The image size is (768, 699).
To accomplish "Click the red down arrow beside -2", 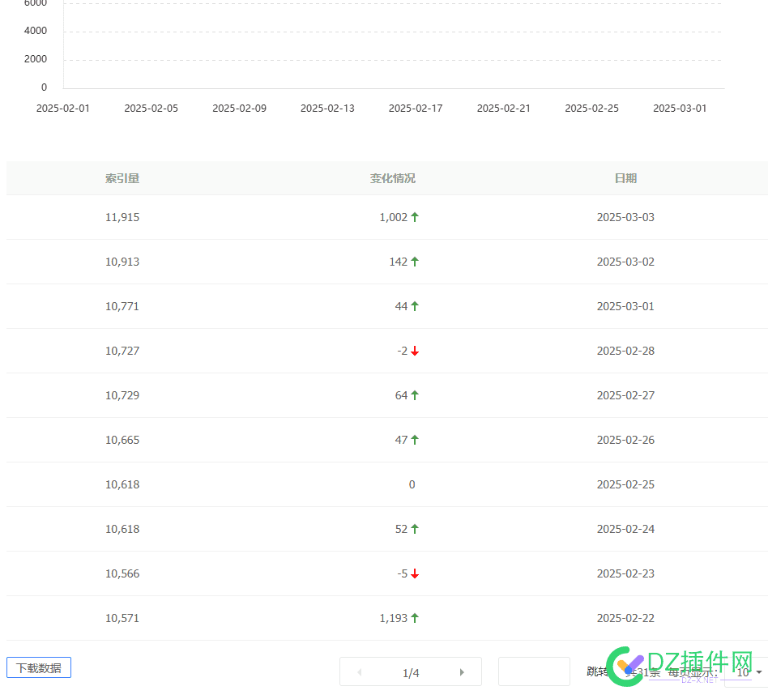I will pos(415,351).
